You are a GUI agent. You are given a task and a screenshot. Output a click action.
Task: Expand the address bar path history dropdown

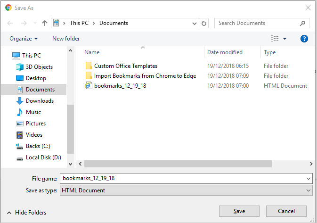click(x=195, y=23)
